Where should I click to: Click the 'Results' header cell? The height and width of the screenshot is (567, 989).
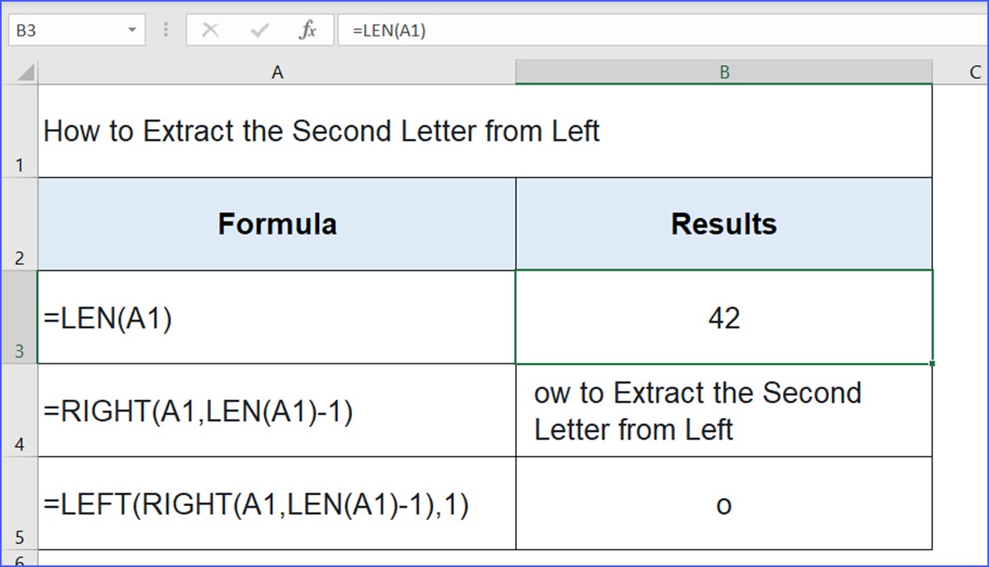pos(724,223)
